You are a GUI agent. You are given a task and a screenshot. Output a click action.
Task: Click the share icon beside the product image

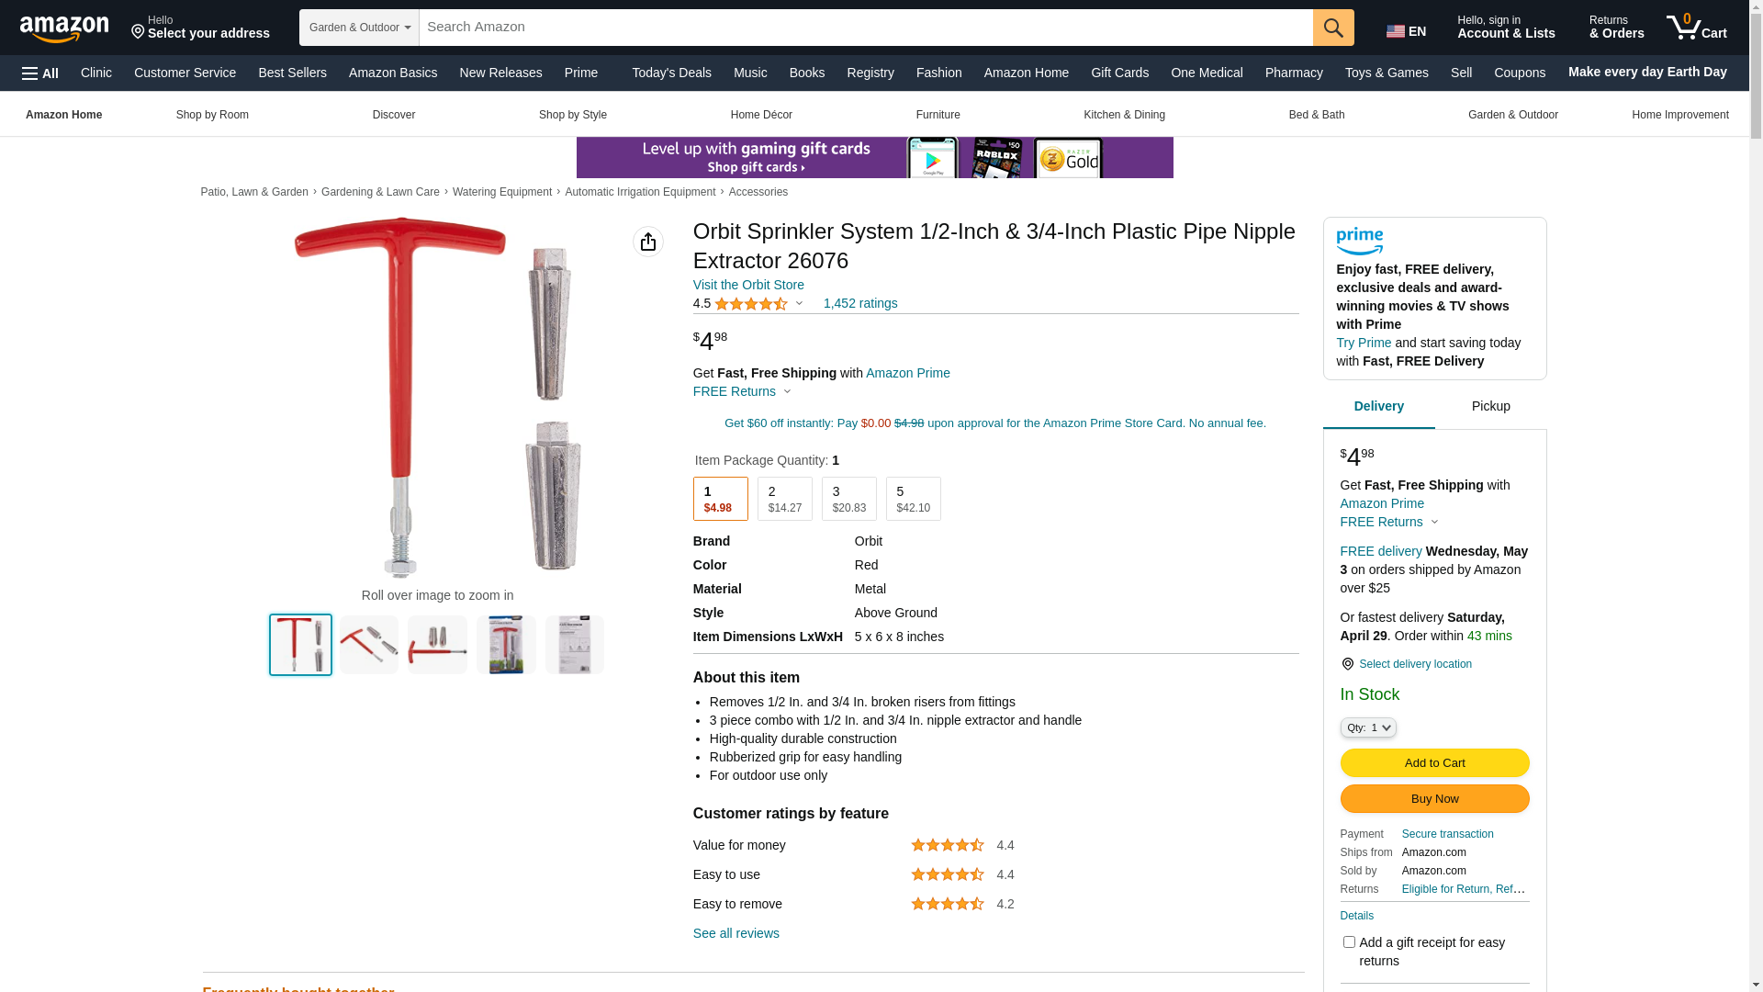(648, 242)
